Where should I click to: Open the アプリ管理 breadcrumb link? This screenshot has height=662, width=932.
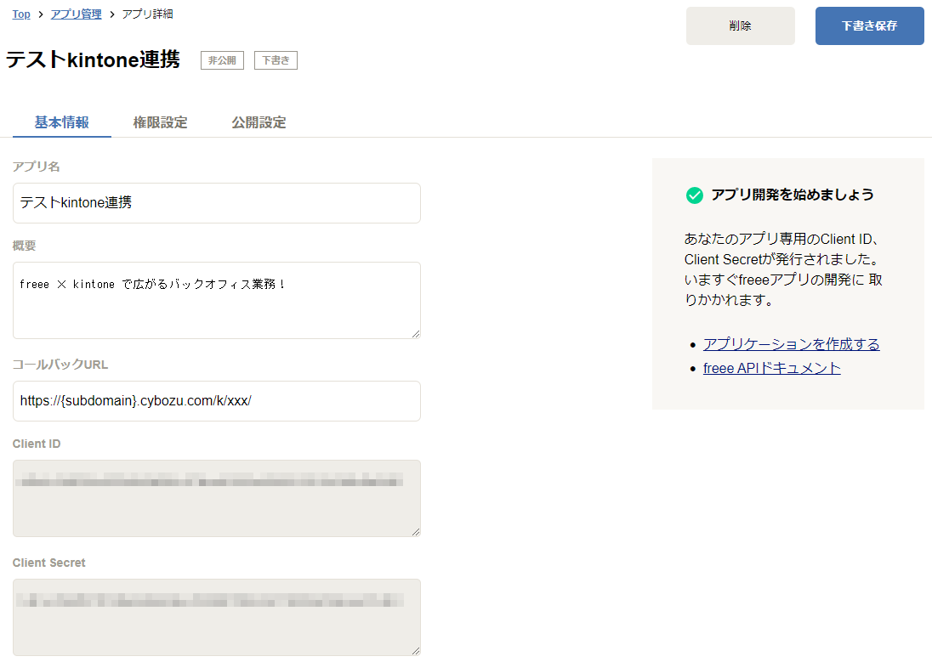pyautogui.click(x=76, y=14)
